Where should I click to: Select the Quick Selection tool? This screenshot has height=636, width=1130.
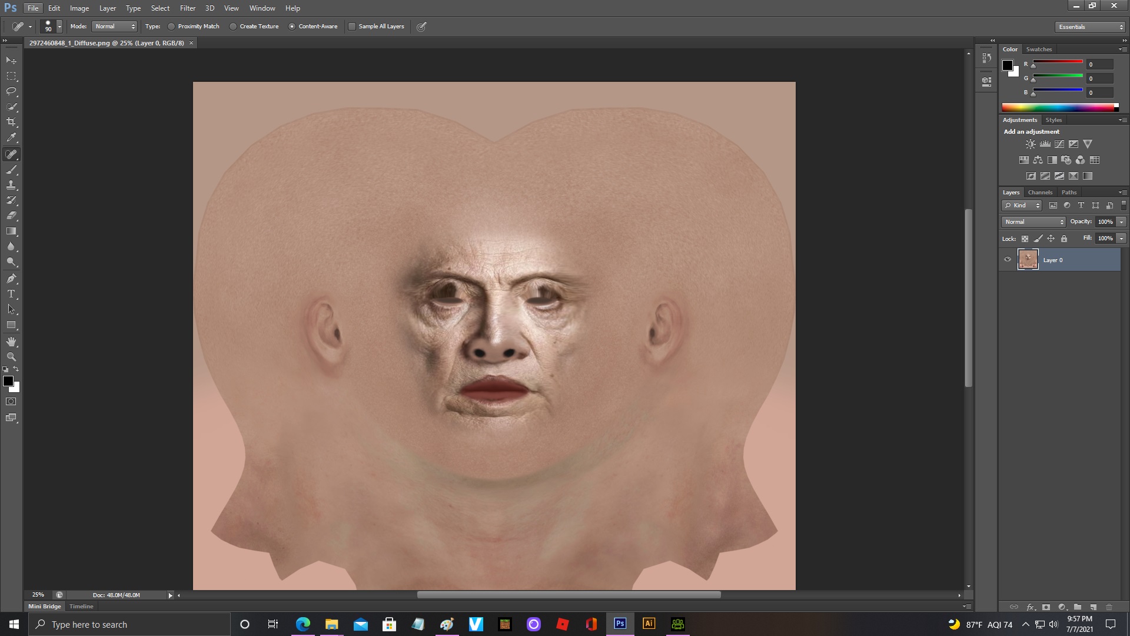coord(11,107)
